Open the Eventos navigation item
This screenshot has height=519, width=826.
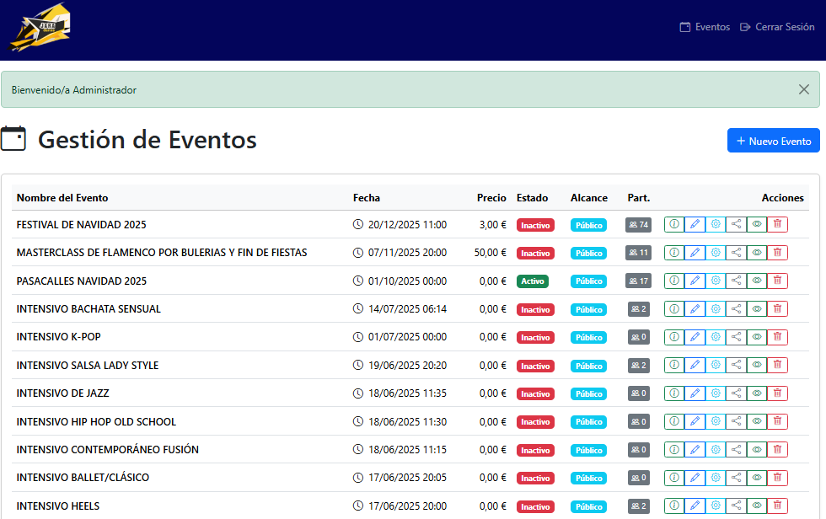pyautogui.click(x=705, y=26)
